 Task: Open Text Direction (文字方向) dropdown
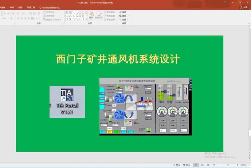50,12
